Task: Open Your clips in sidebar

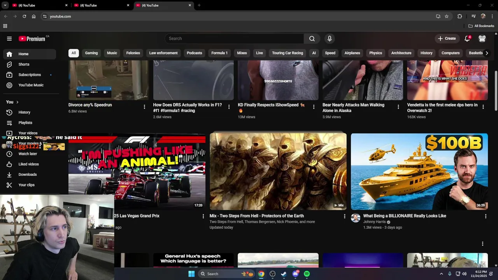Action: coord(29,185)
